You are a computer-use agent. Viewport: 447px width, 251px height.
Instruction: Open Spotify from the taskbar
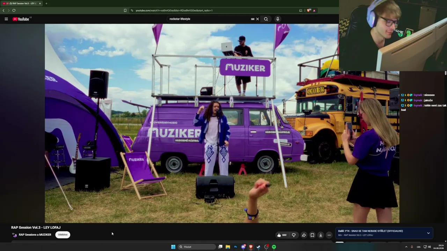[x=274, y=247]
